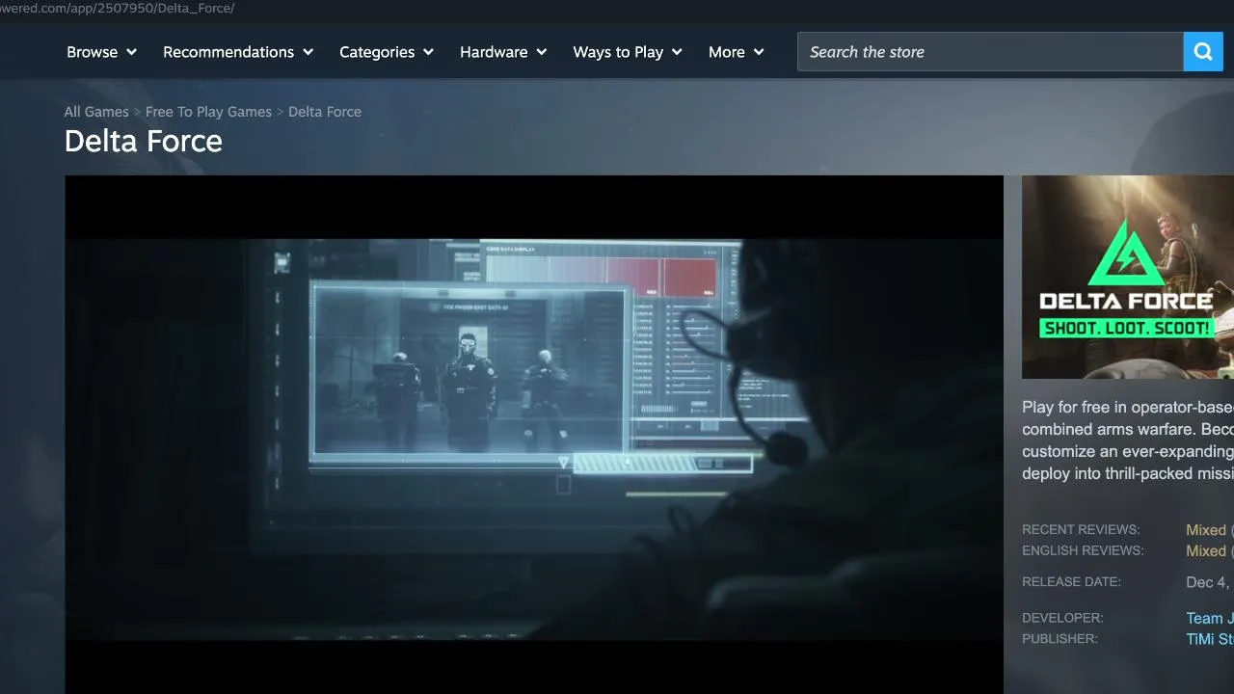The image size is (1234, 694).
Task: Click the page URL in the address bar
Action: (118, 9)
